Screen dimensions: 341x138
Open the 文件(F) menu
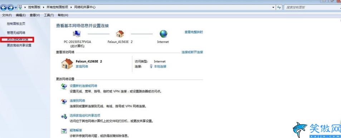pos(7,15)
